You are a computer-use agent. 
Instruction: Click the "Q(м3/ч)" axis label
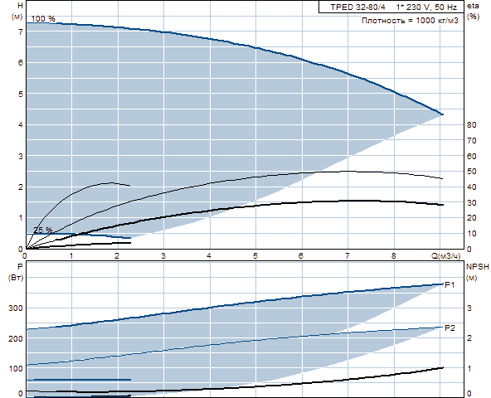(446, 256)
